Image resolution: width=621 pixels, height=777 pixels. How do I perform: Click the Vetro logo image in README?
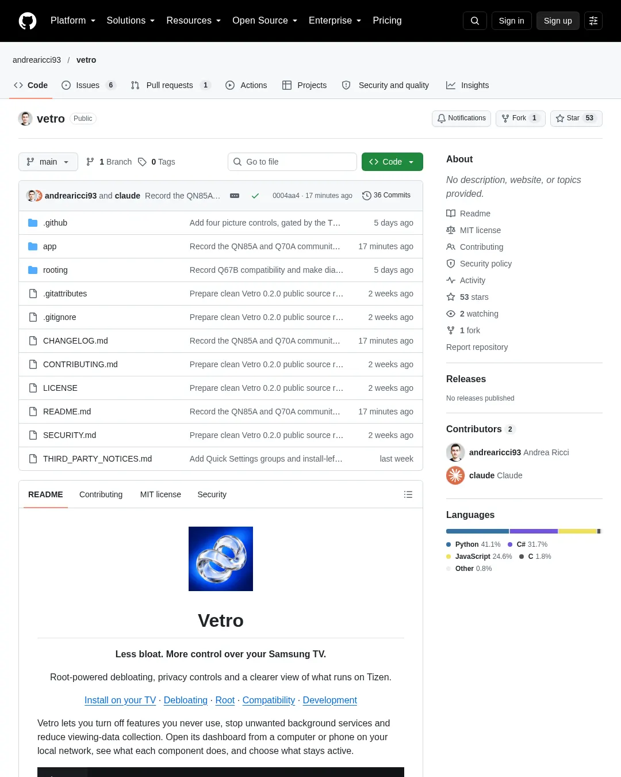(x=221, y=559)
